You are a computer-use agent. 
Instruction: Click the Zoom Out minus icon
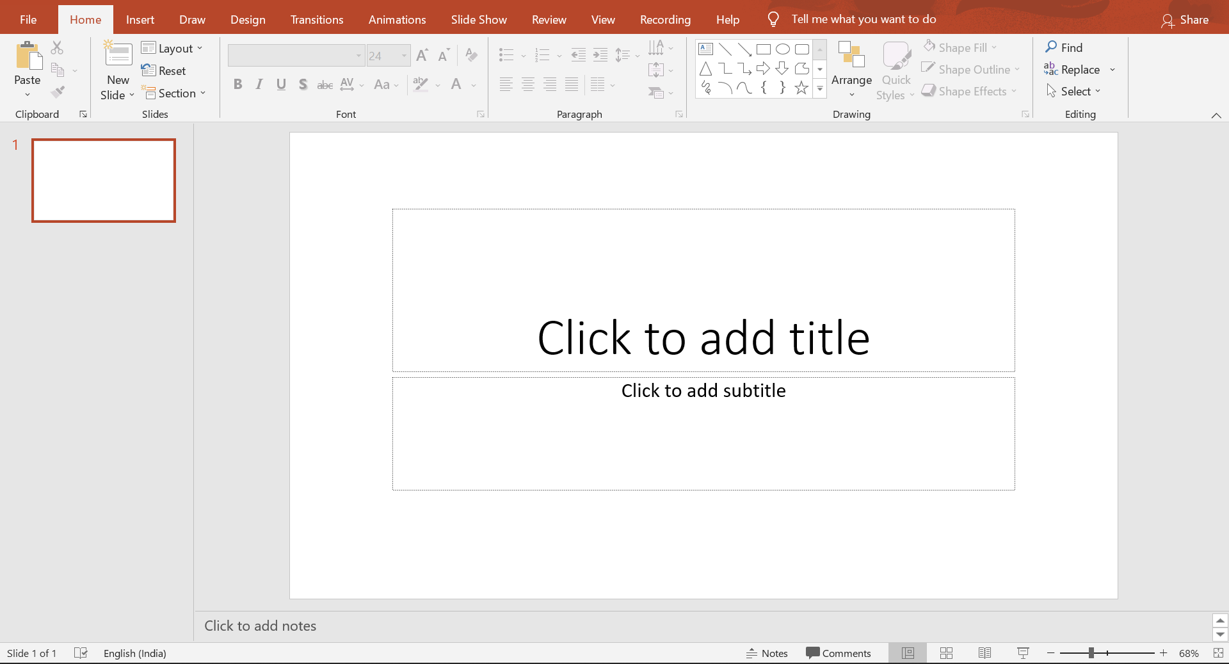pyautogui.click(x=1050, y=653)
